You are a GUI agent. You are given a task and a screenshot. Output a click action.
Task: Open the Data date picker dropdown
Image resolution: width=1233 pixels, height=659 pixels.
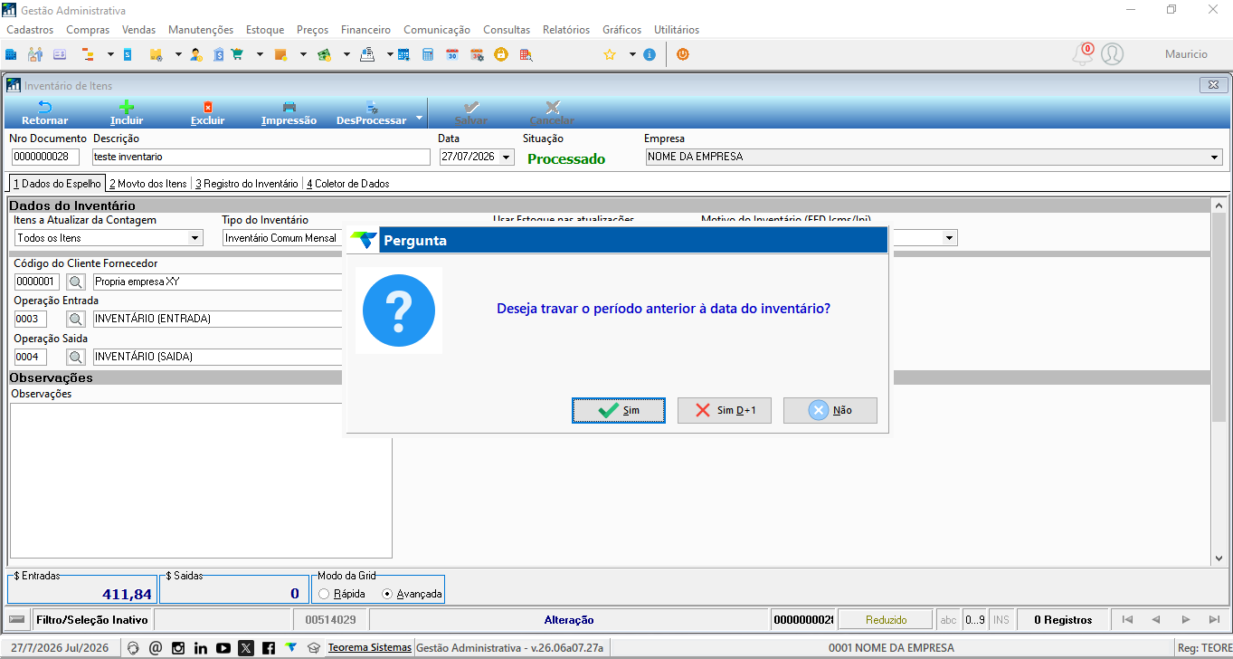tap(506, 157)
